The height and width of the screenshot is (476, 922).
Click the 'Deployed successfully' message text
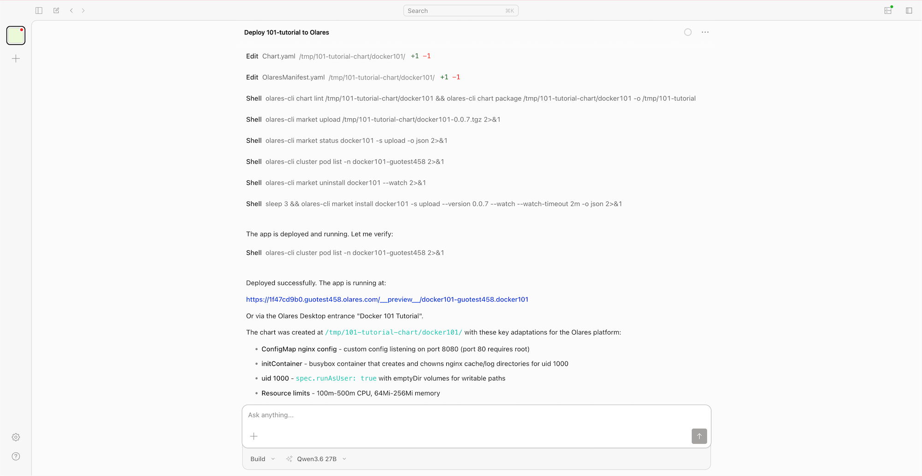click(316, 283)
